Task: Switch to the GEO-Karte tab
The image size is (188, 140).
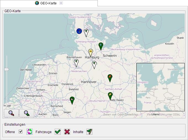Action: (x=48, y=3)
